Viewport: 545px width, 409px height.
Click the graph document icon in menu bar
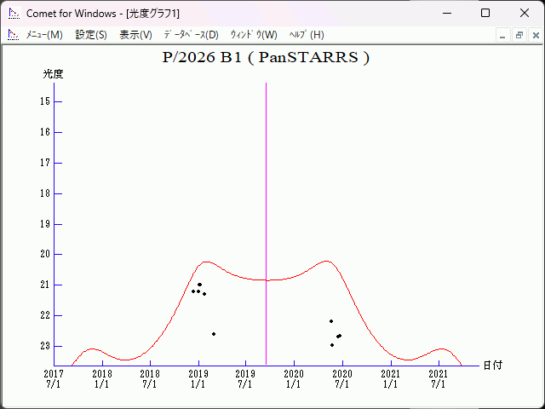[x=13, y=35]
